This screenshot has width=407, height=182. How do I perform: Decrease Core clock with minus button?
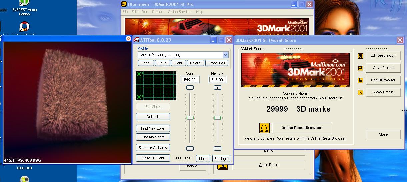[x=190, y=148]
